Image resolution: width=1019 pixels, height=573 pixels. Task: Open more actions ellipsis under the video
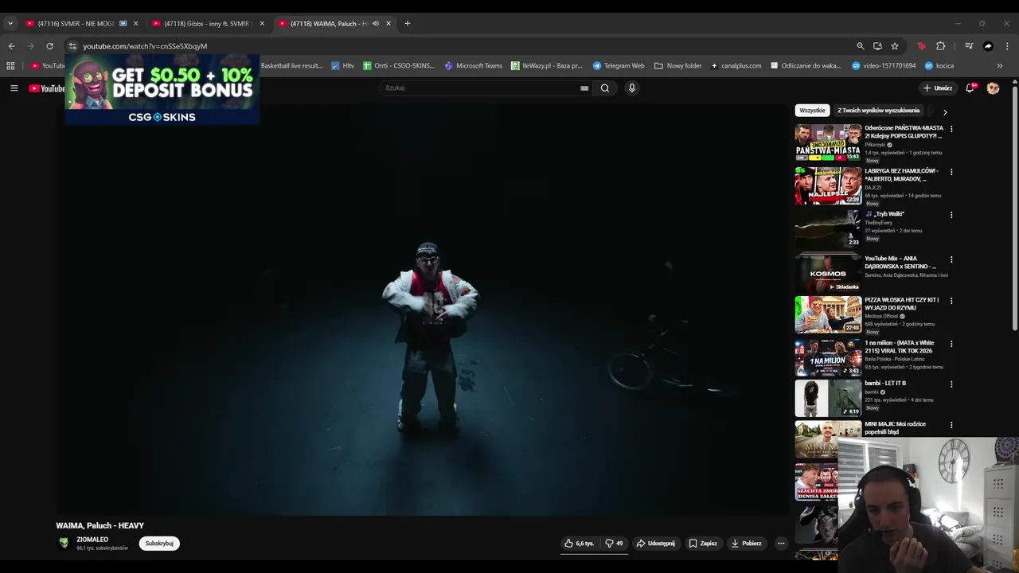[x=781, y=544]
